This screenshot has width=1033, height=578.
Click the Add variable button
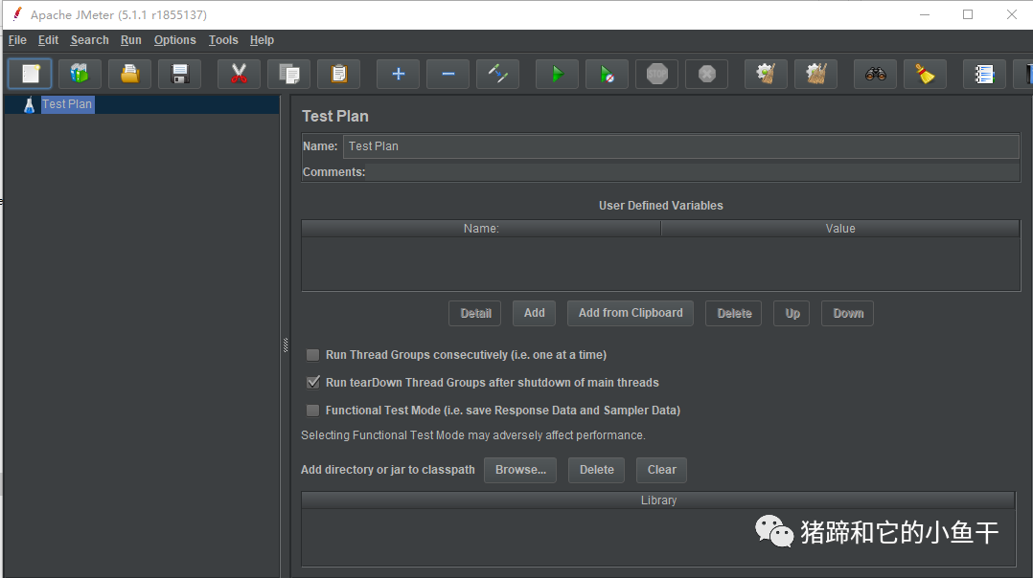[x=535, y=314]
